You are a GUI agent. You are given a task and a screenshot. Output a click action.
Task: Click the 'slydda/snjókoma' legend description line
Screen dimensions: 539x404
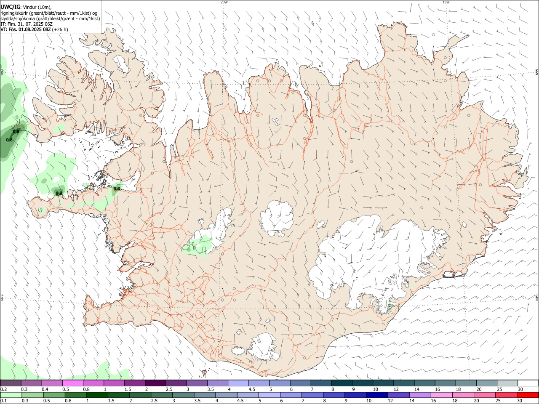[50, 19]
